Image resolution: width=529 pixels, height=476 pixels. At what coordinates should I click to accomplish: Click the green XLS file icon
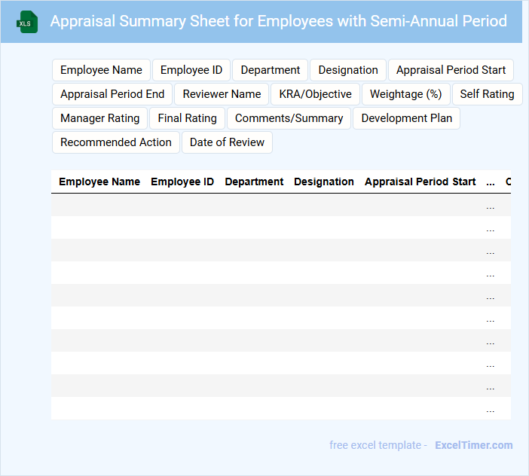tap(28, 22)
